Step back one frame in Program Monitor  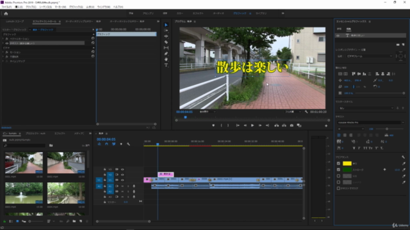coord(245,125)
